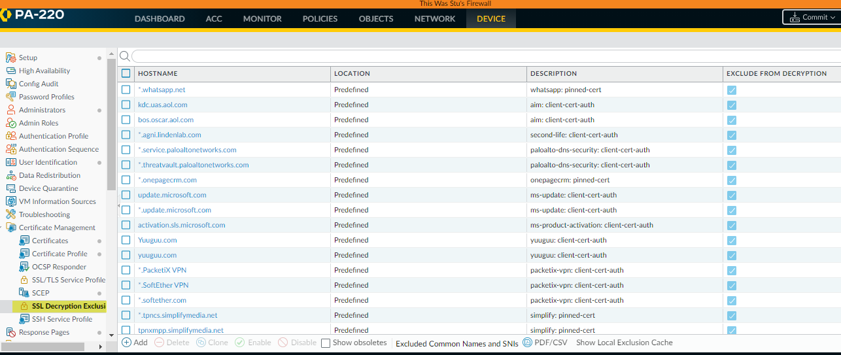Click the PA-220 logo

coord(33,14)
